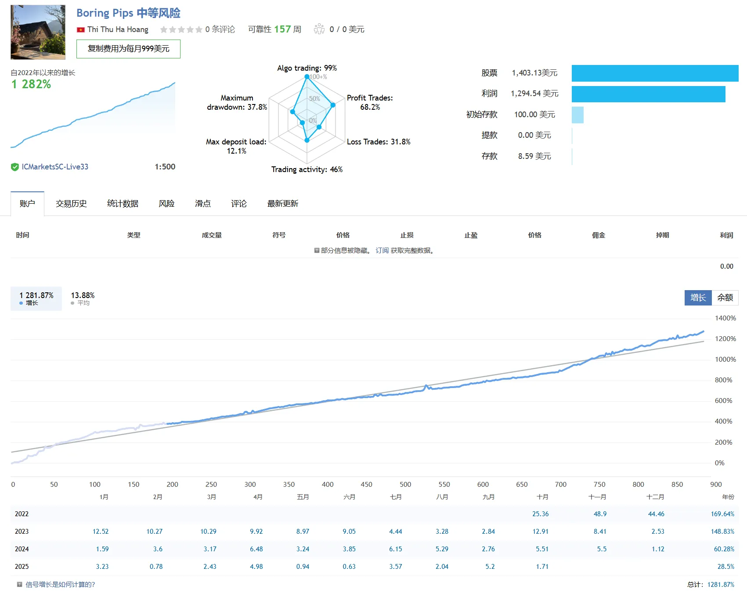This screenshot has height=593, width=747.
Task: Click the info icon beside hidden data notice
Action: pyautogui.click(x=317, y=251)
